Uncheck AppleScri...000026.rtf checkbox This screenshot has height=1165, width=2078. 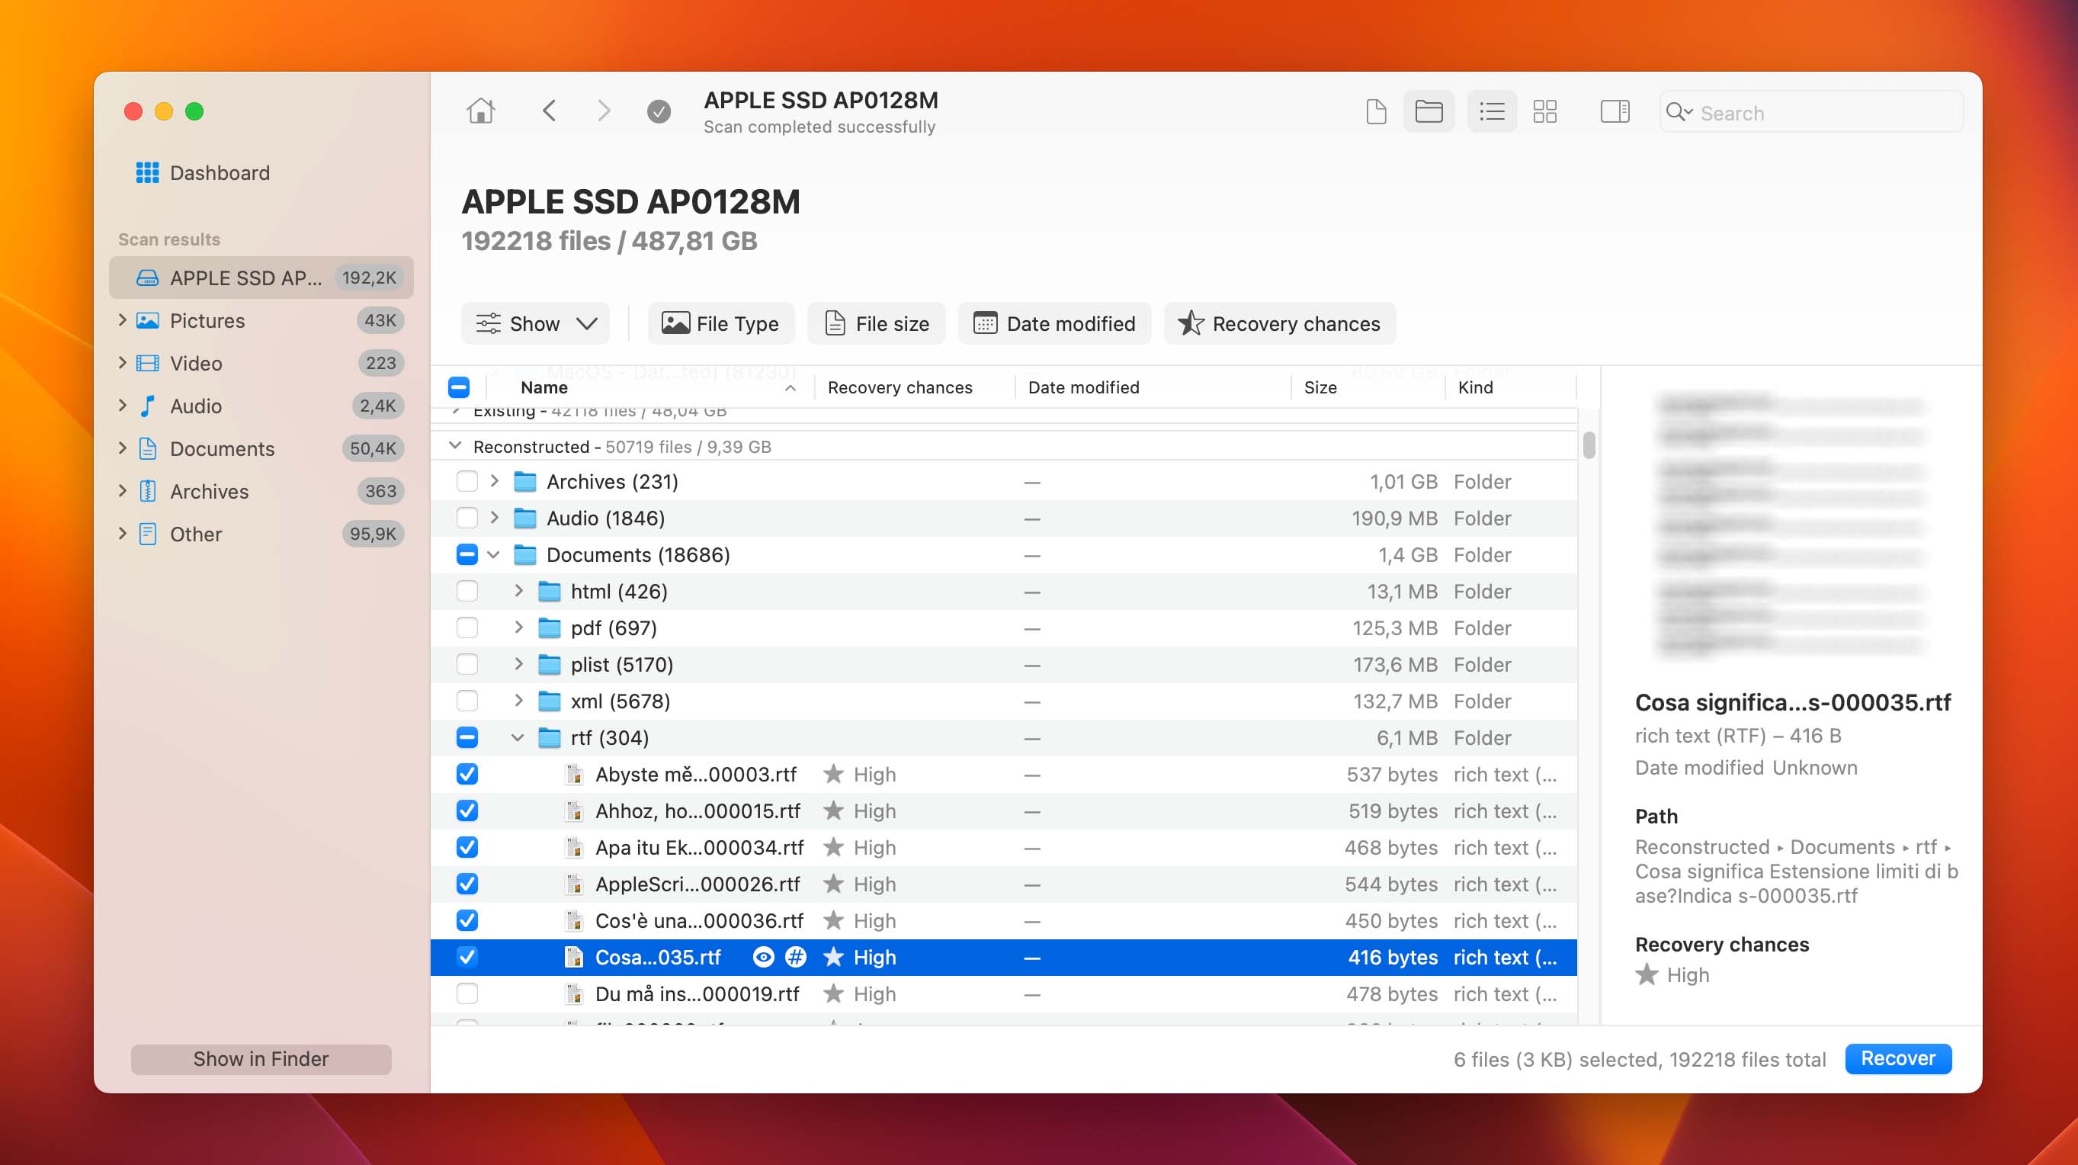467,884
